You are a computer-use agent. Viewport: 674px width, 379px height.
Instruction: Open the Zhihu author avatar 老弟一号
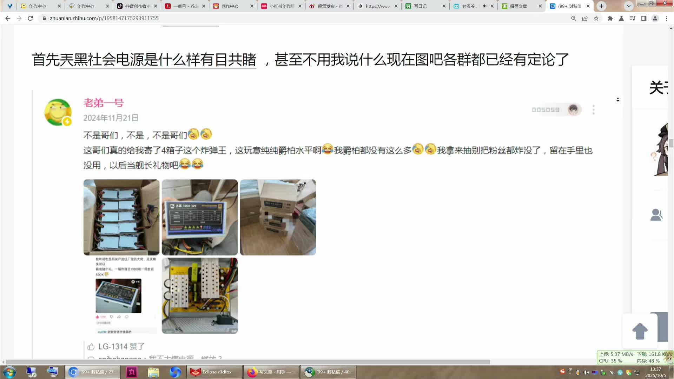(x=58, y=112)
